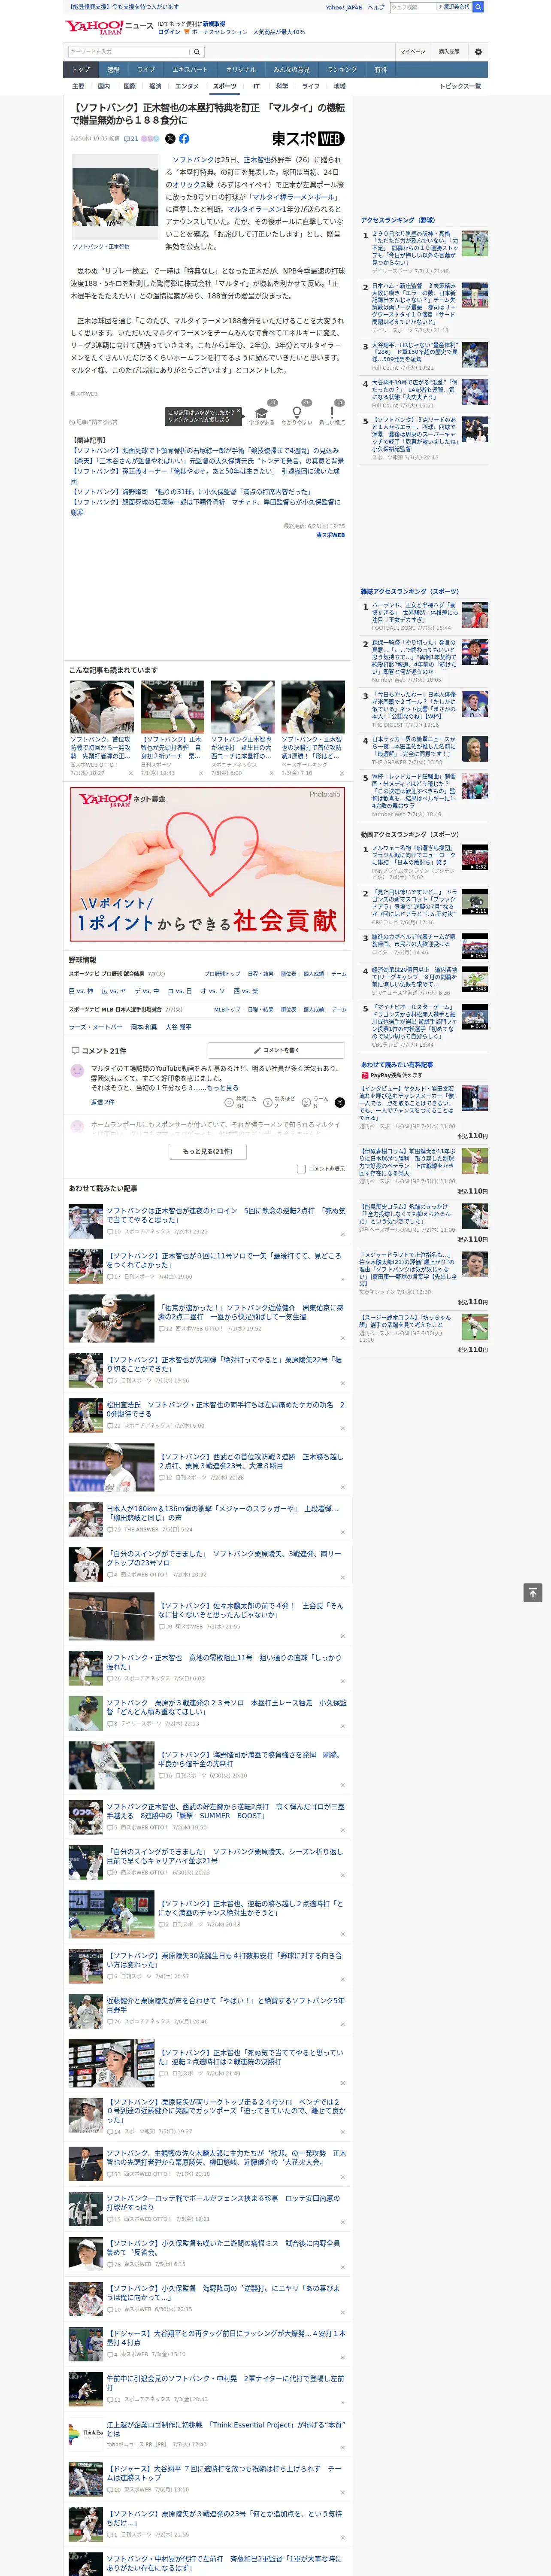Viewport: 551px width, 2576px height.
Task: Share the article on Facebook
Action: coord(184,139)
